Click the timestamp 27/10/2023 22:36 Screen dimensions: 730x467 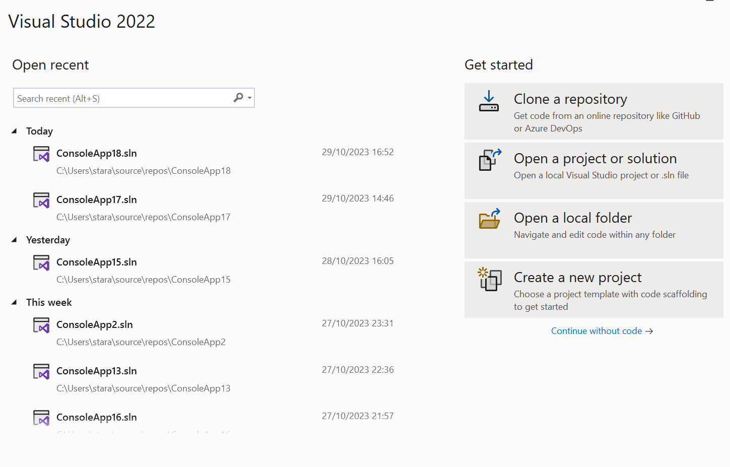click(x=358, y=370)
